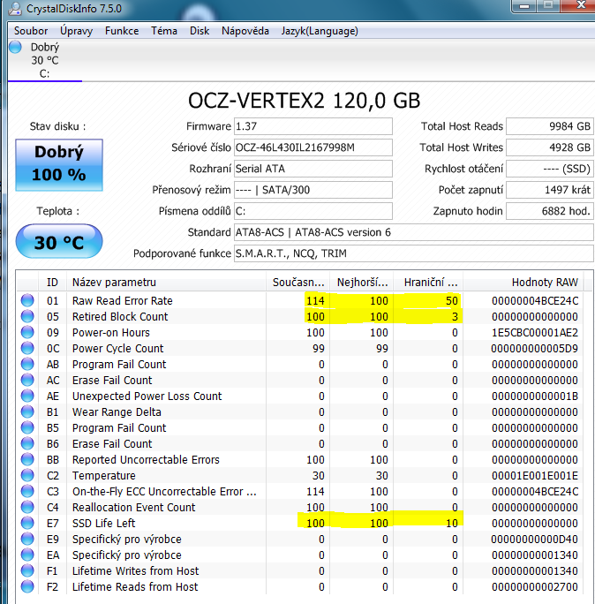Click the Total Host Writes 4928 GB value
This screenshot has height=604, width=595.
point(550,147)
